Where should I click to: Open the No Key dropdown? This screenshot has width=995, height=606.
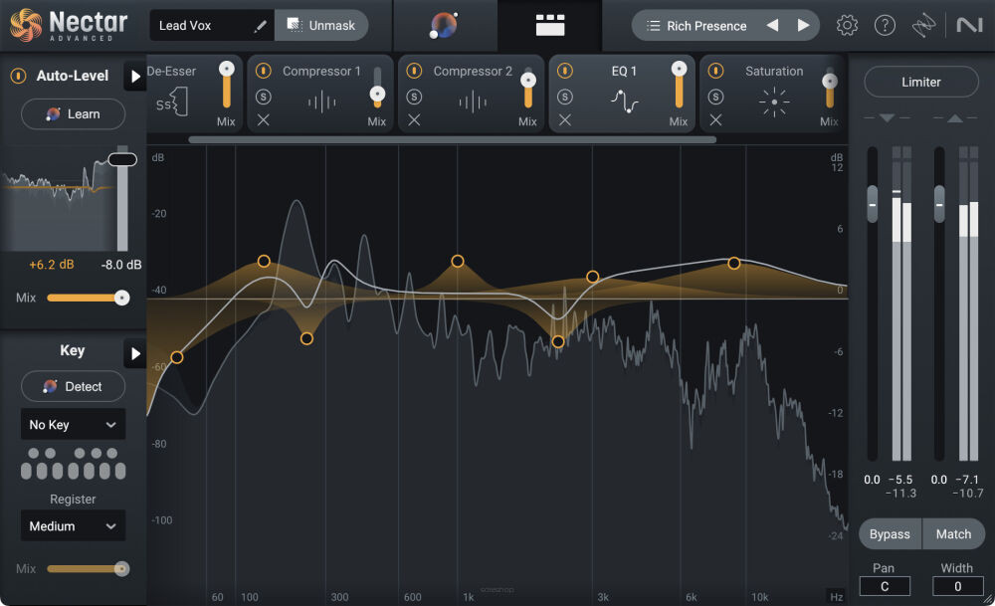click(x=73, y=425)
